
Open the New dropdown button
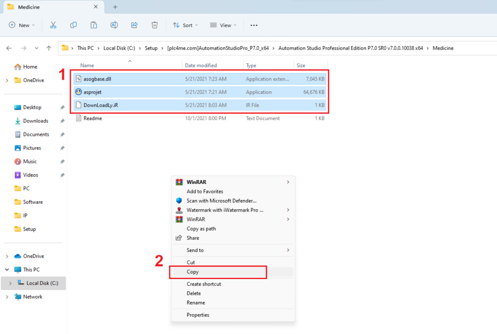[x=22, y=25]
